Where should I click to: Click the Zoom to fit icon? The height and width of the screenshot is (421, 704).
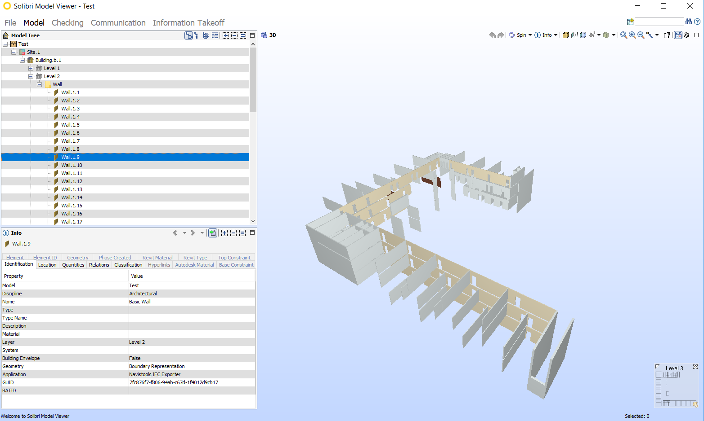pyautogui.click(x=623, y=35)
